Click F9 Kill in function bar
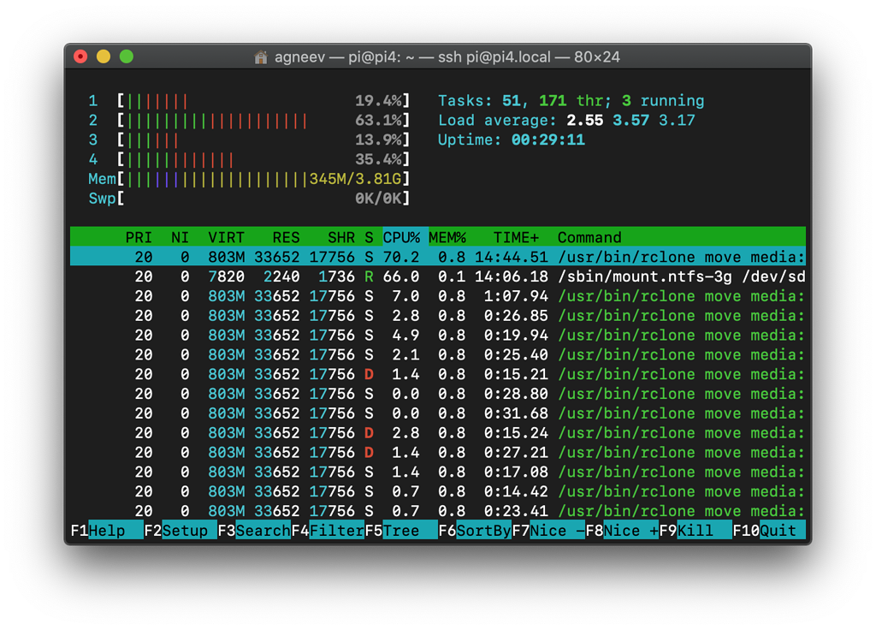This screenshot has height=630, width=876. [695, 531]
